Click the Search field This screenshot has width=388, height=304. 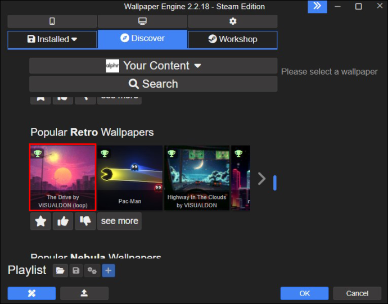pos(153,84)
